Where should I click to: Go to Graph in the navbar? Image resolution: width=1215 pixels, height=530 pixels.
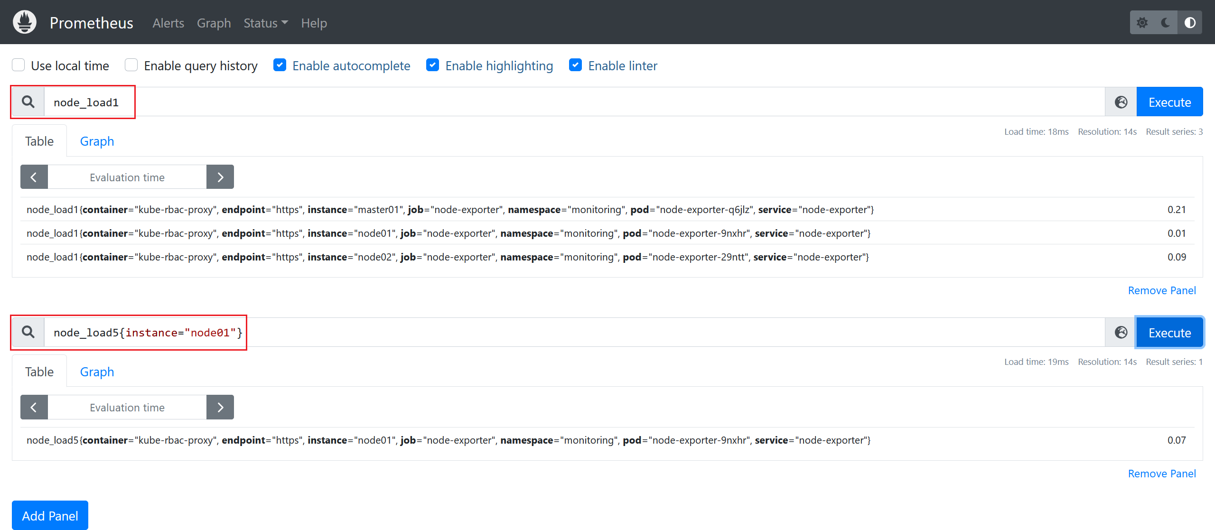(214, 23)
